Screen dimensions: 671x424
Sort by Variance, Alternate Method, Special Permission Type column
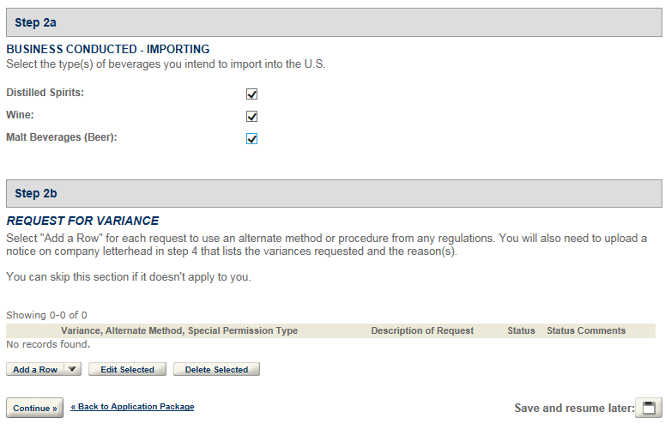click(179, 330)
